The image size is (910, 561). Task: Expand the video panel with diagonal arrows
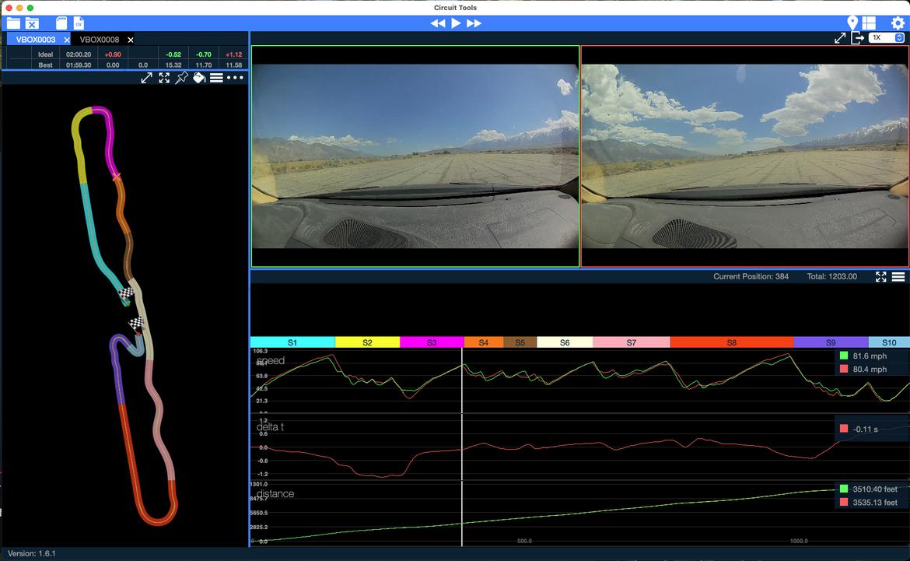pos(840,38)
